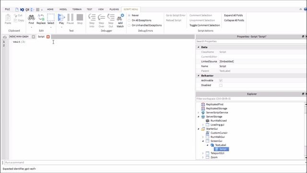Expand ServerScriptService node arrow
The height and width of the screenshot is (173, 307).
198,112
